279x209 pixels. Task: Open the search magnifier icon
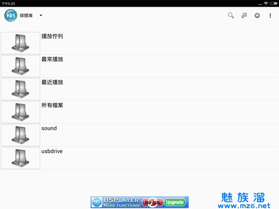pos(231,15)
